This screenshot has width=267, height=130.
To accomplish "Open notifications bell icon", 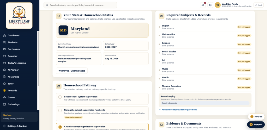I will (203, 5).
